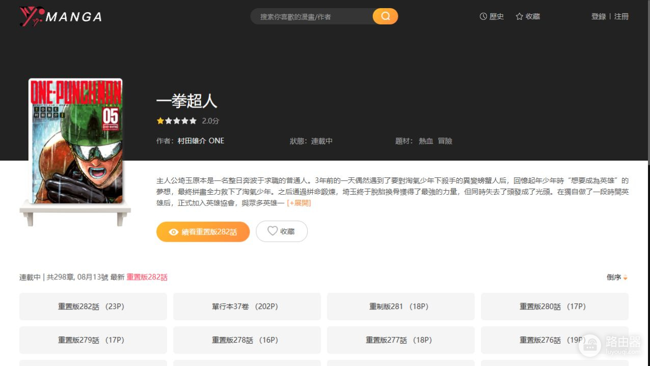This screenshot has height=366, width=650.
Task: Click the 登錄 login link
Action: [599, 16]
